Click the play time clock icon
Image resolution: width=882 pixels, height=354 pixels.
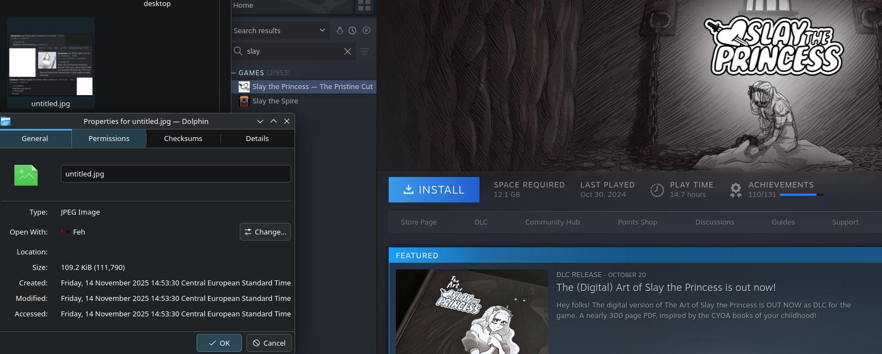click(x=657, y=190)
